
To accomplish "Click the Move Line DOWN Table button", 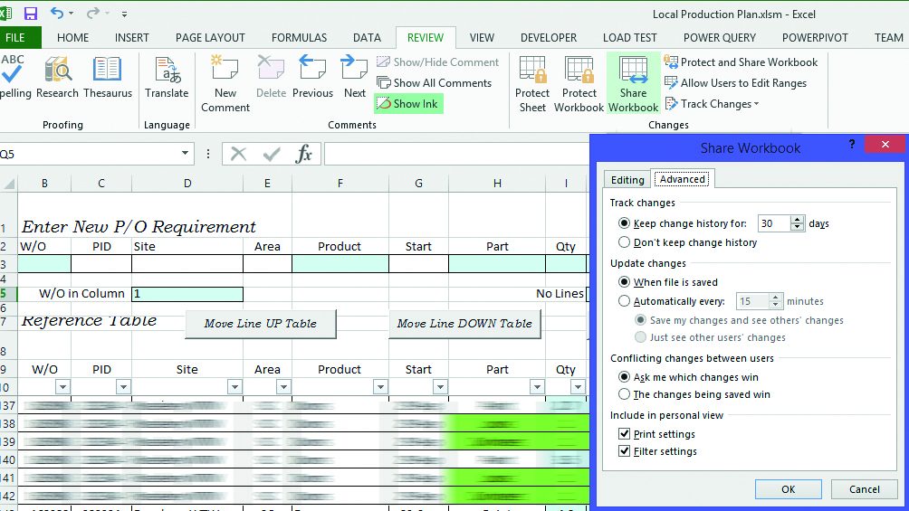I will point(464,324).
